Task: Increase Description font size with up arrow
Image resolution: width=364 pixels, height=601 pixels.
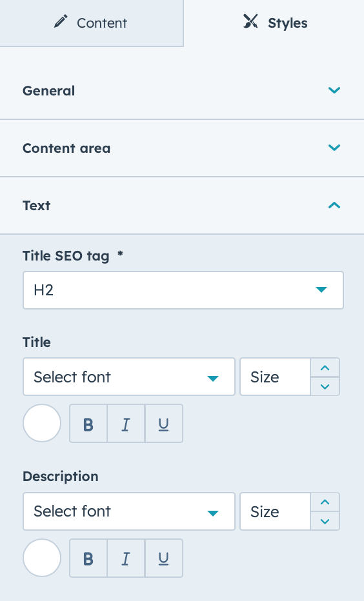Action: (325, 502)
